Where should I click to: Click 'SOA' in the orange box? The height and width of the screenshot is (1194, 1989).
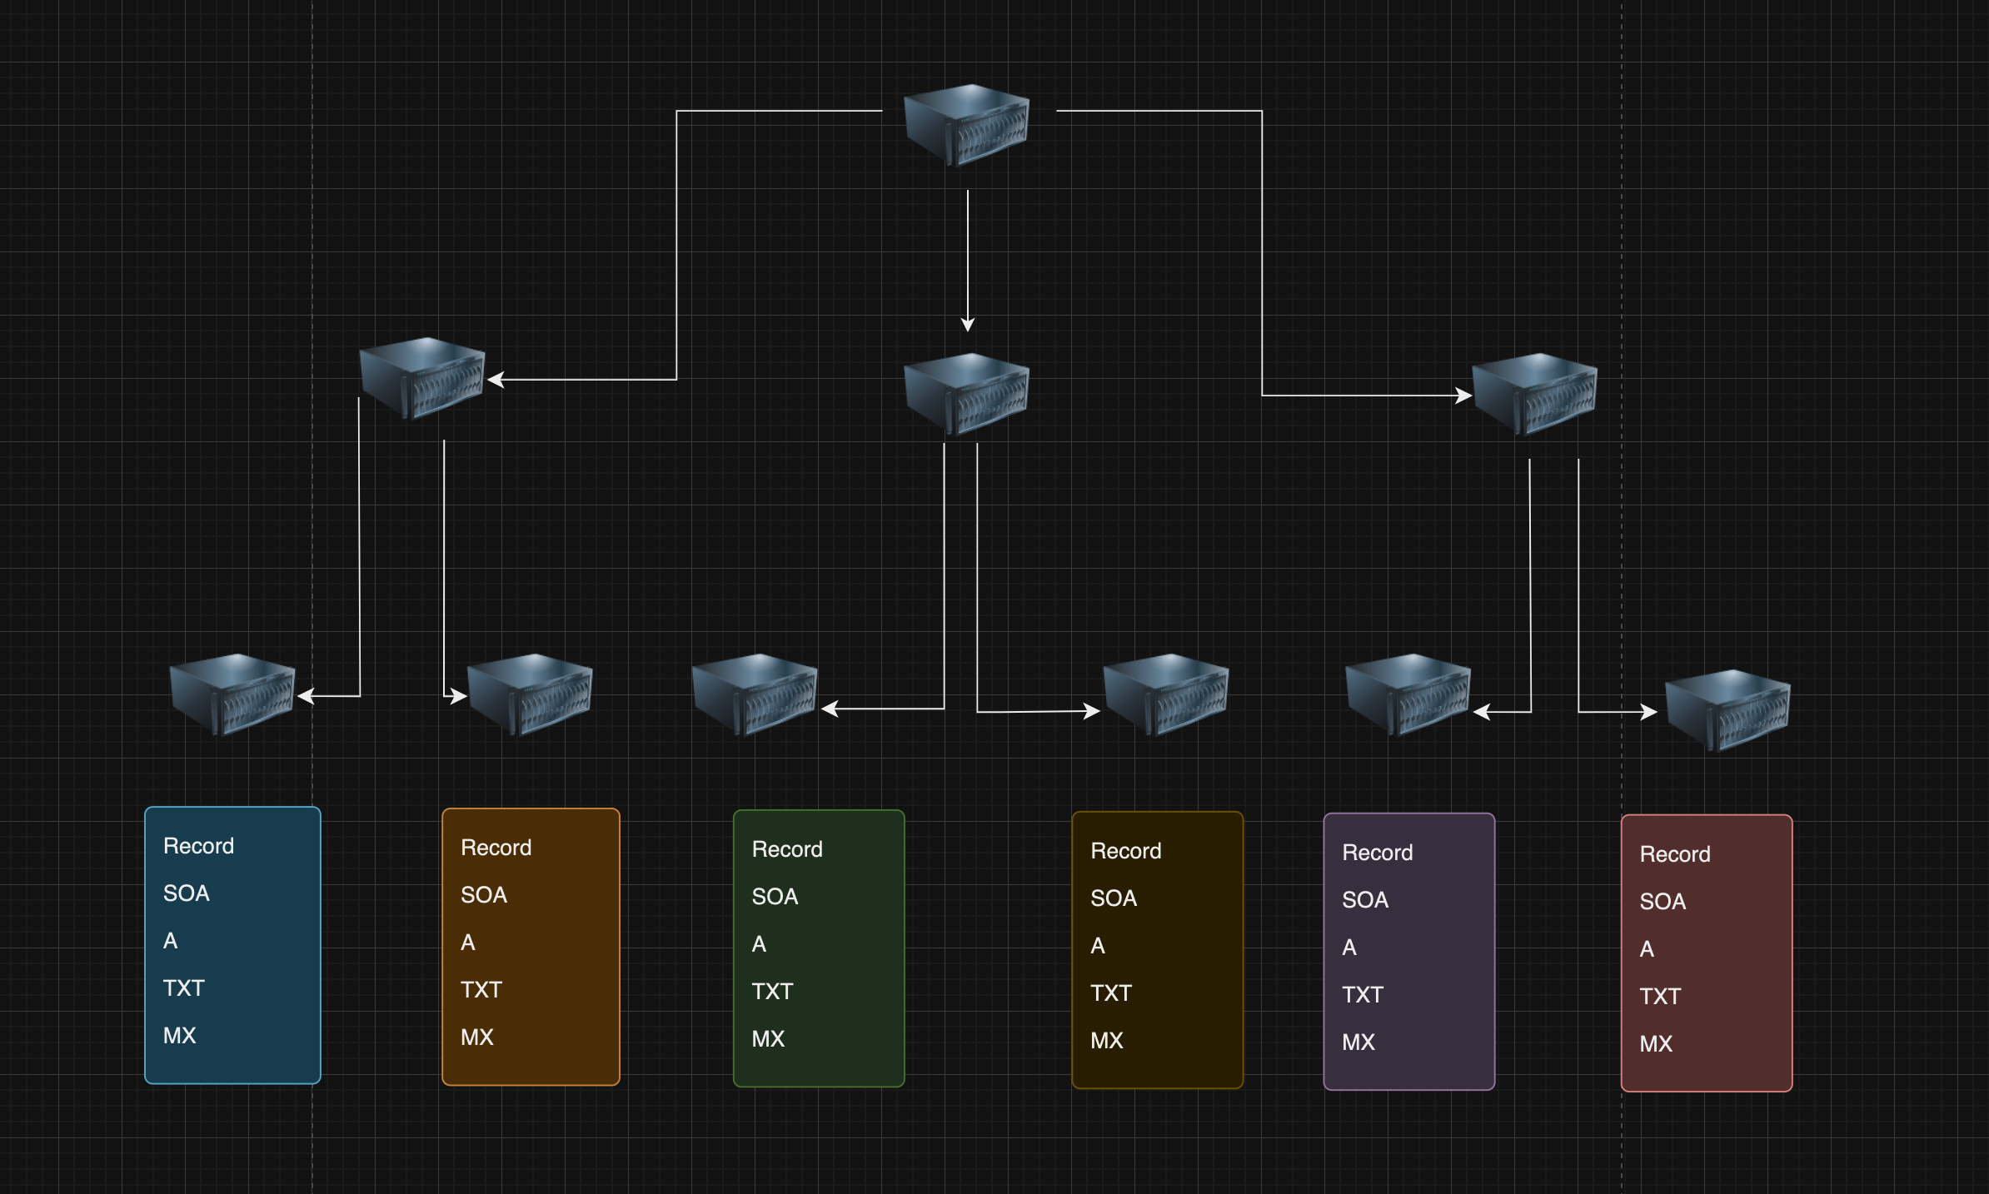point(484,895)
